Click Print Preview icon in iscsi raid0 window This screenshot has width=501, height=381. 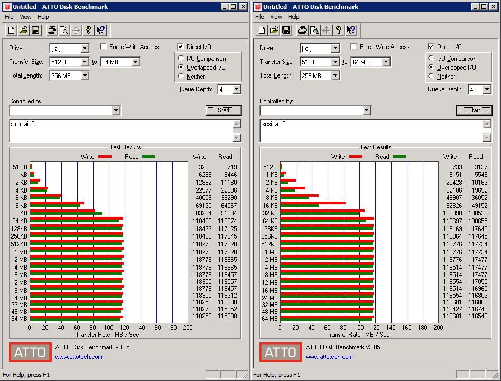(x=314, y=30)
